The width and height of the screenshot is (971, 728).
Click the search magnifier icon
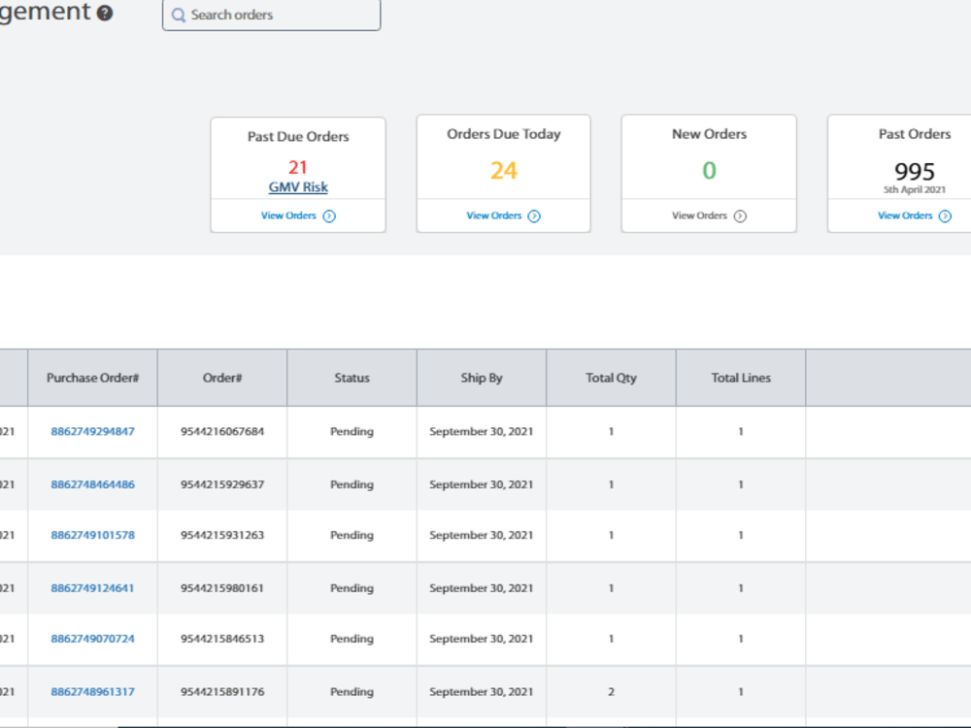click(178, 16)
